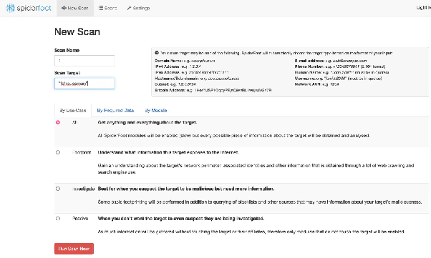Select the Investigate radio button

coord(58,189)
